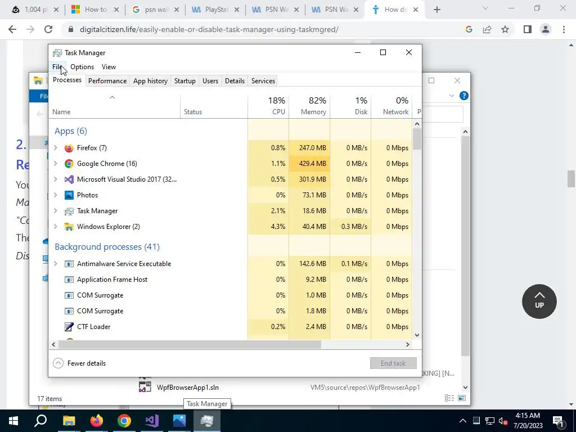Reload the page in Chrome
The height and width of the screenshot is (432, 576).
pos(48,29)
